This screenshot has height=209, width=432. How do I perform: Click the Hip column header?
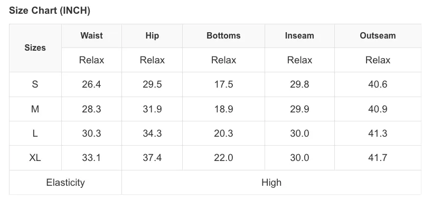[152, 35]
